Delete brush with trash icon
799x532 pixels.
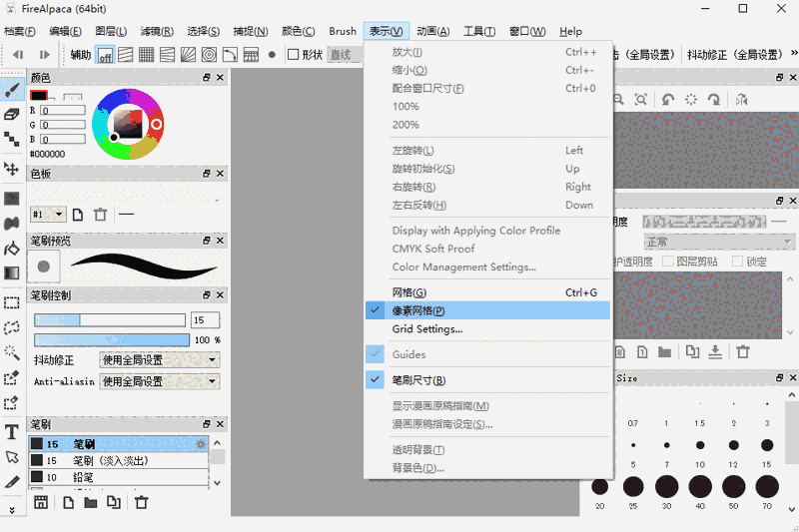[x=141, y=503]
